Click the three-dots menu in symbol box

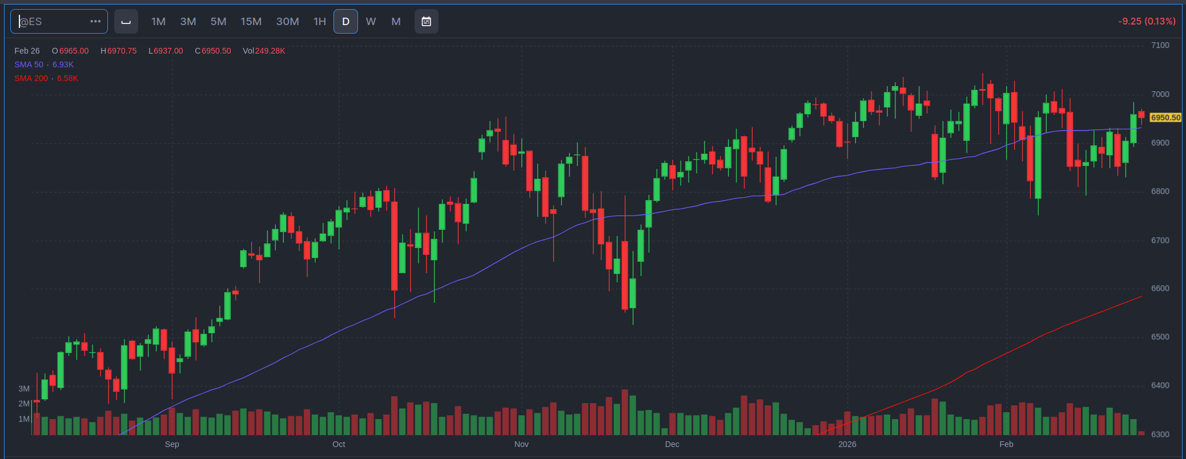click(95, 22)
